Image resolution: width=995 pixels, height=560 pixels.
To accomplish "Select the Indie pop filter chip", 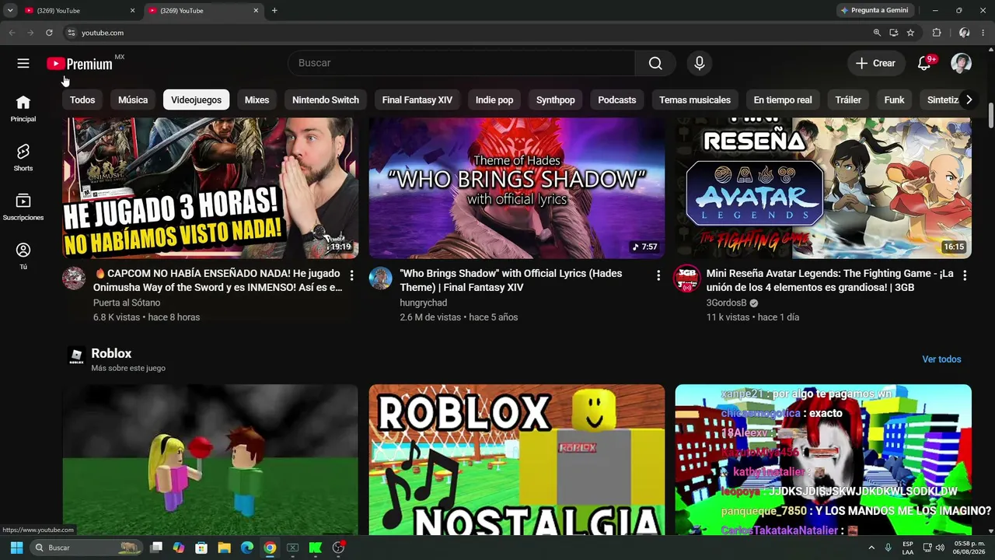I will tap(494, 100).
